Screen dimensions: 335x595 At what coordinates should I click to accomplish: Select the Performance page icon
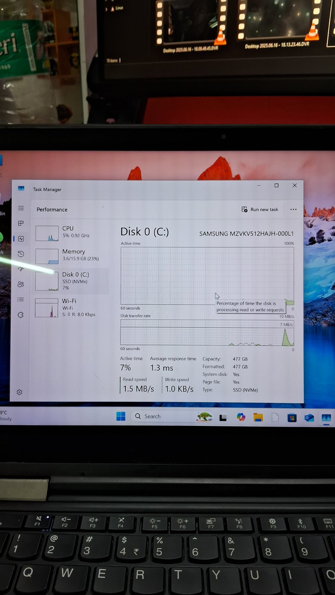pos(21,239)
